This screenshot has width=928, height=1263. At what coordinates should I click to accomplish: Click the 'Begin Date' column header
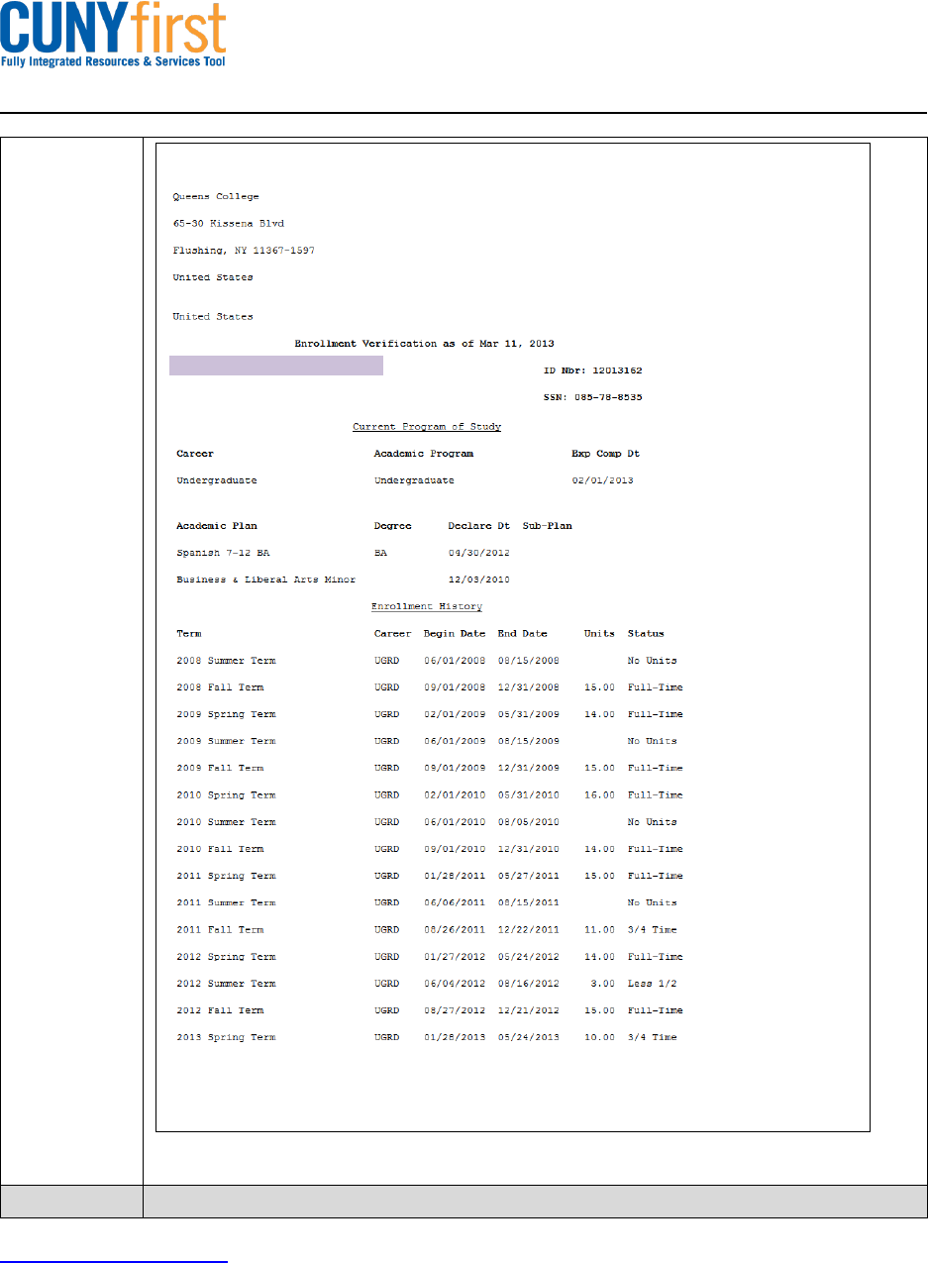click(455, 634)
